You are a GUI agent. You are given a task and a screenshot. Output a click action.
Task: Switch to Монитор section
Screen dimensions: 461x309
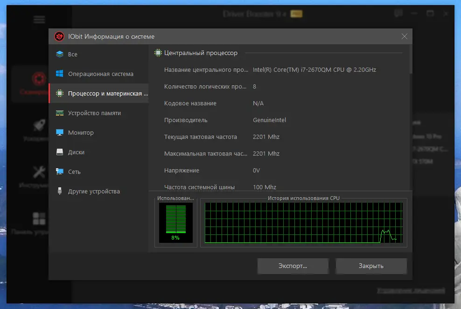(x=98, y=132)
